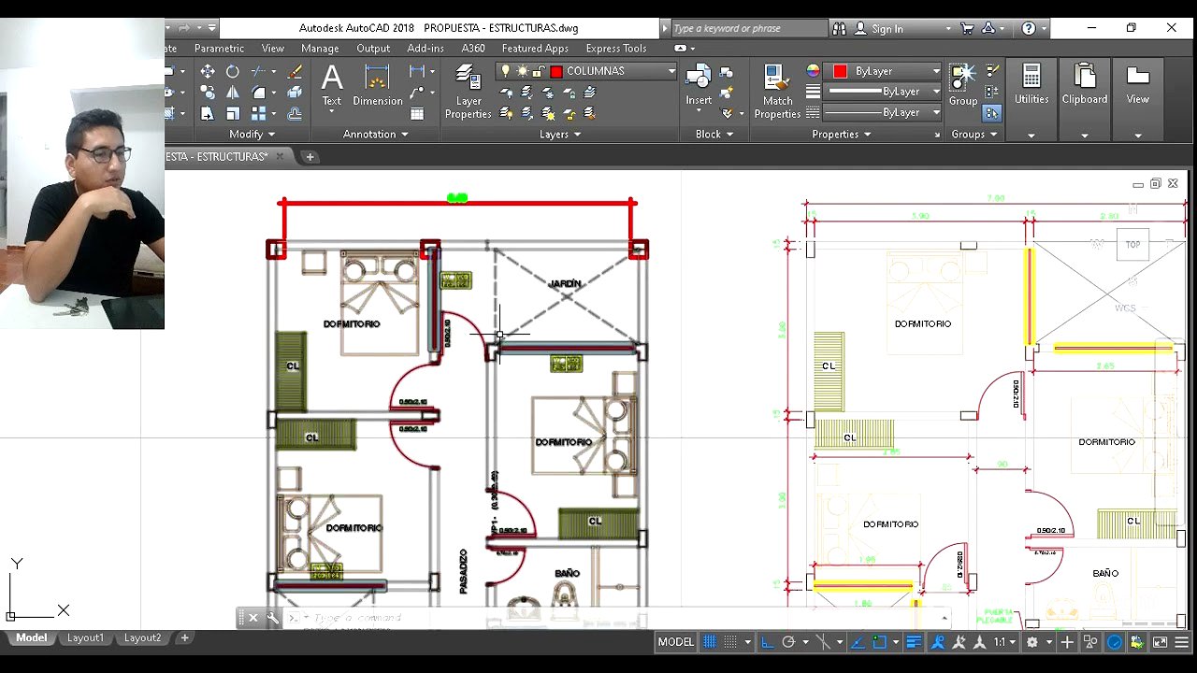This screenshot has height=673, width=1197.
Task: Click the Annotation Monitor plus icon
Action: pos(1067,642)
